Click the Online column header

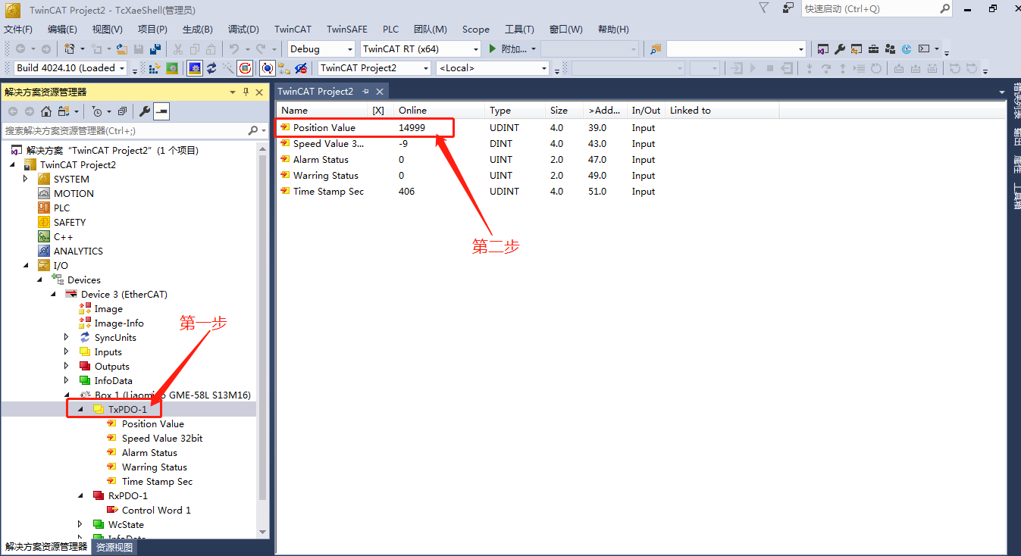tap(440, 111)
